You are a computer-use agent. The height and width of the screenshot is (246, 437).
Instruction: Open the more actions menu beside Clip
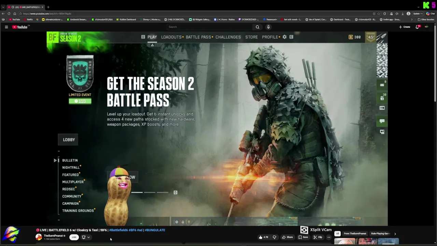329,237
